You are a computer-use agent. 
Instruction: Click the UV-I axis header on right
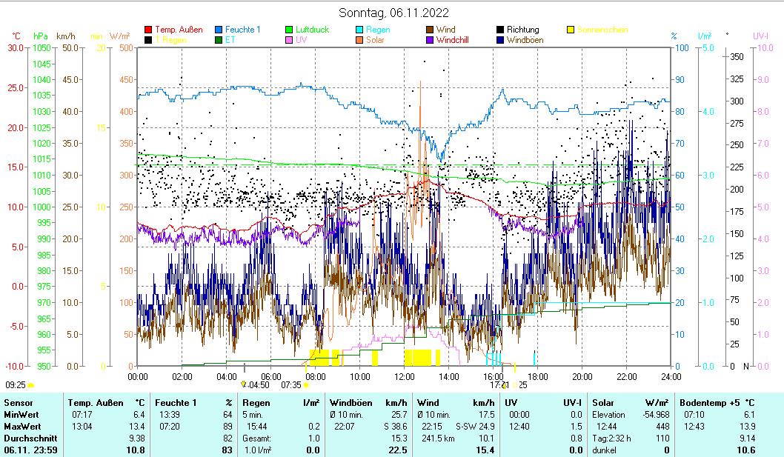click(760, 36)
